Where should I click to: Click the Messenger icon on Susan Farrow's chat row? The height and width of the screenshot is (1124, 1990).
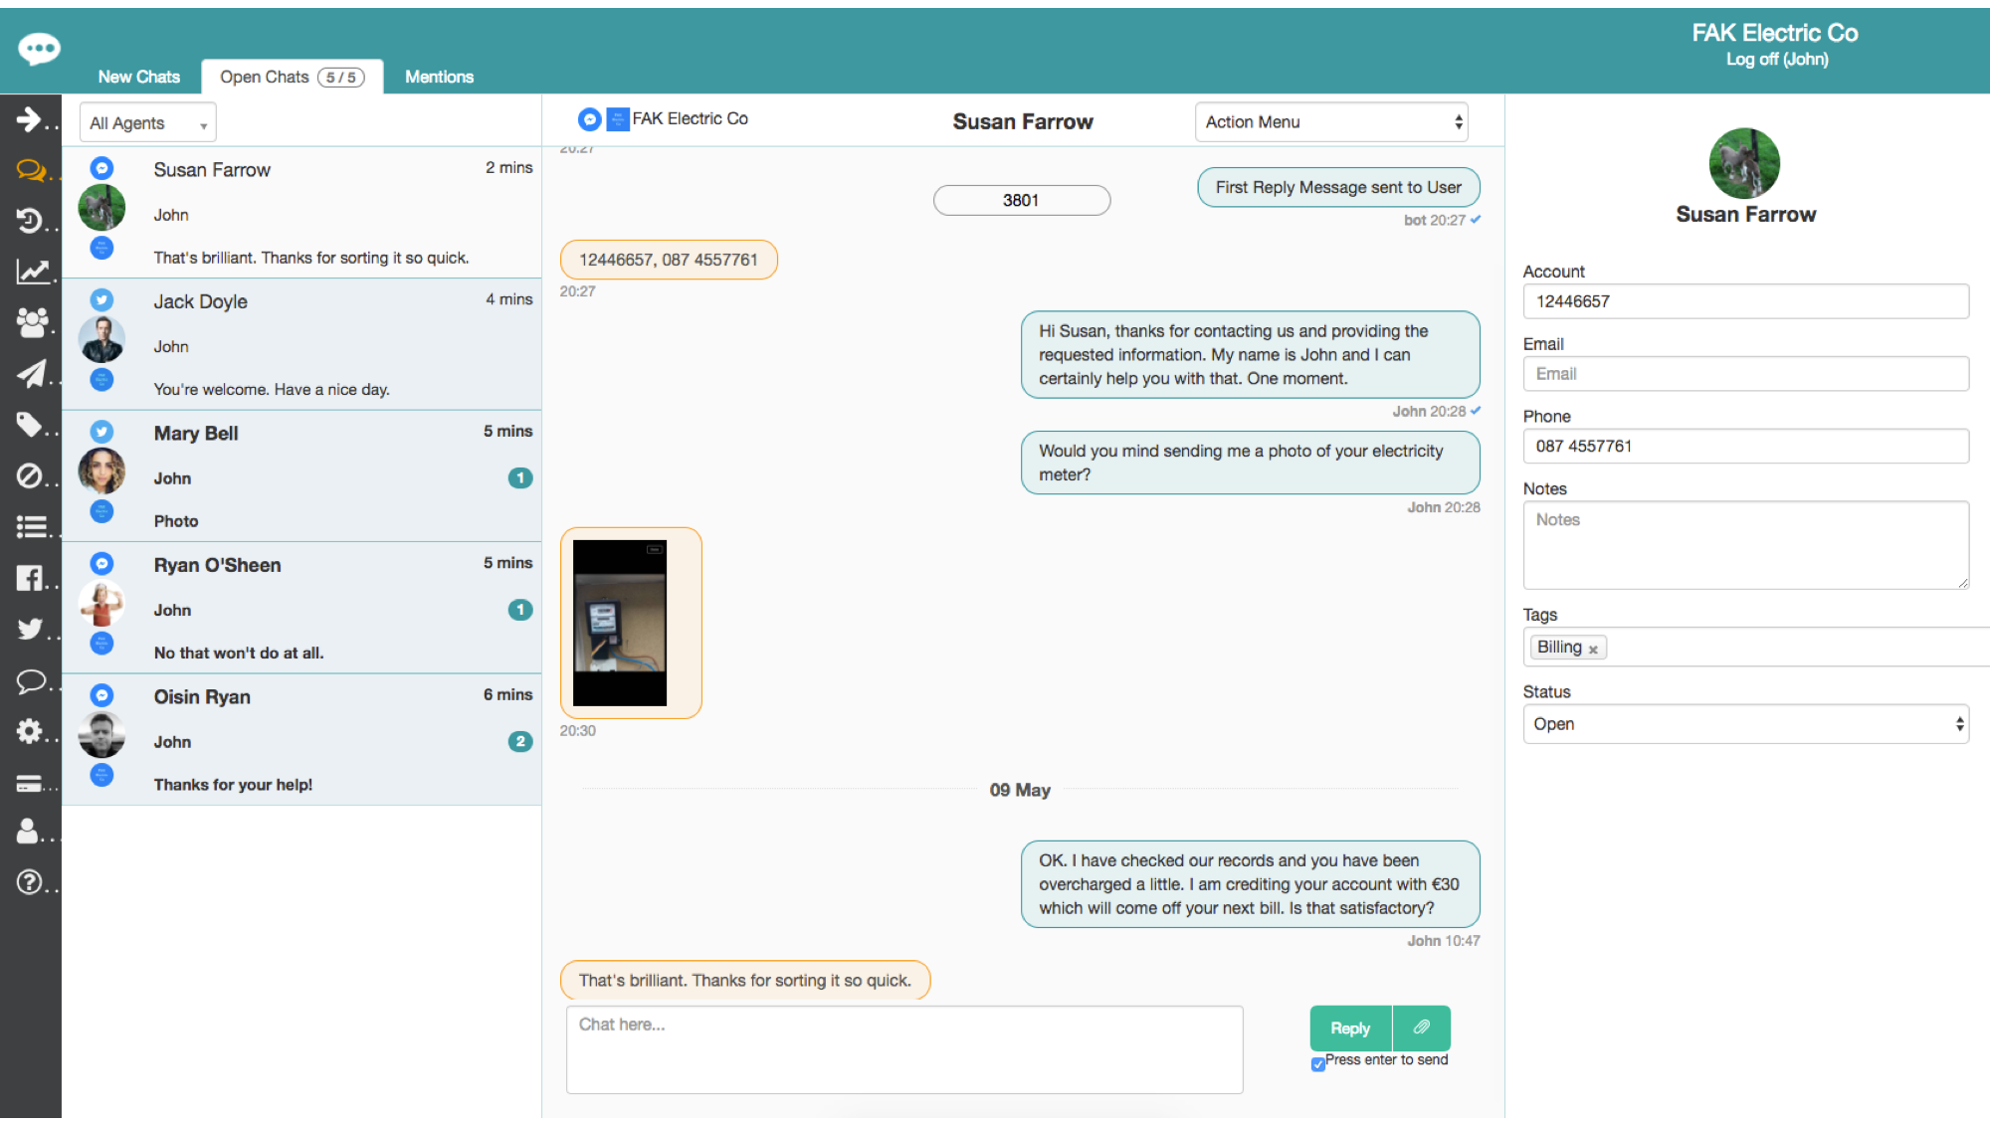pos(101,168)
